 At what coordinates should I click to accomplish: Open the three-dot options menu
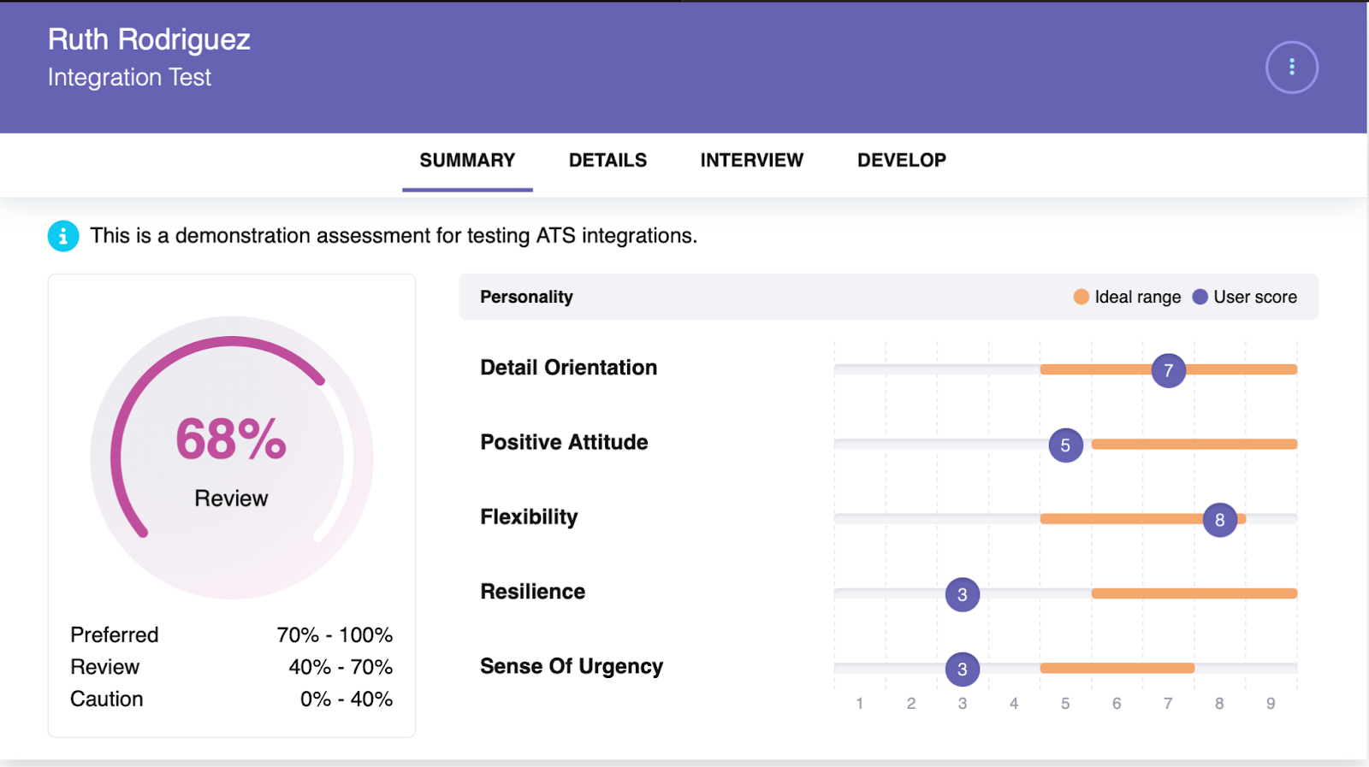[x=1291, y=68]
